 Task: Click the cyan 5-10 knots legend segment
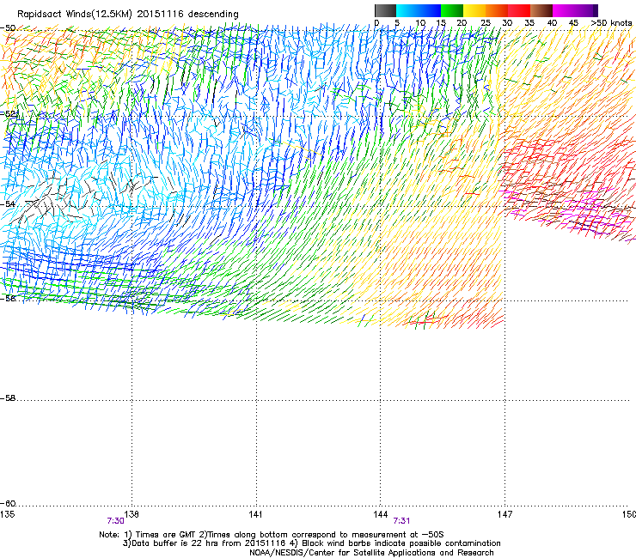tap(407, 10)
